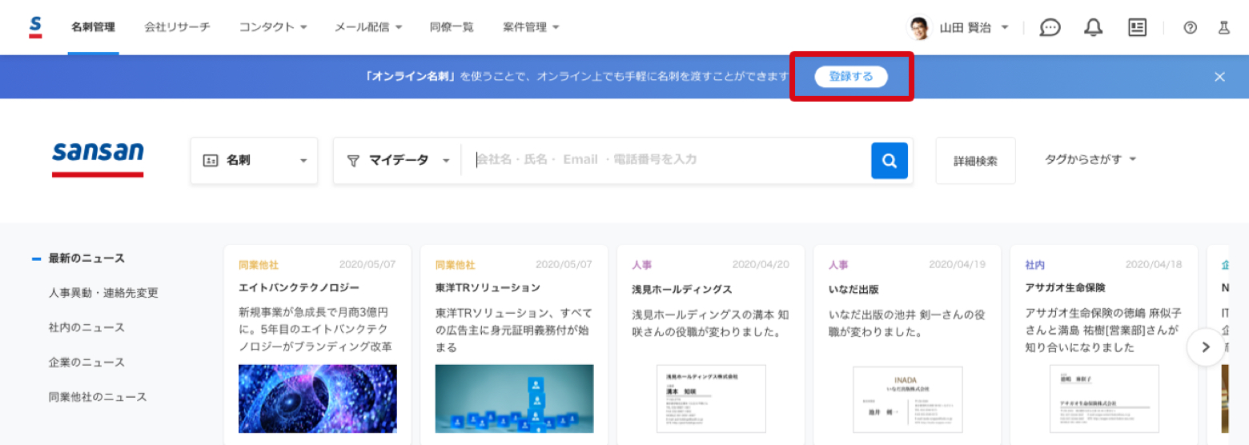Screen dimensions: 1249x445
Task: Click 人事 tag on 浅見ホールディングス card
Action: (641, 264)
